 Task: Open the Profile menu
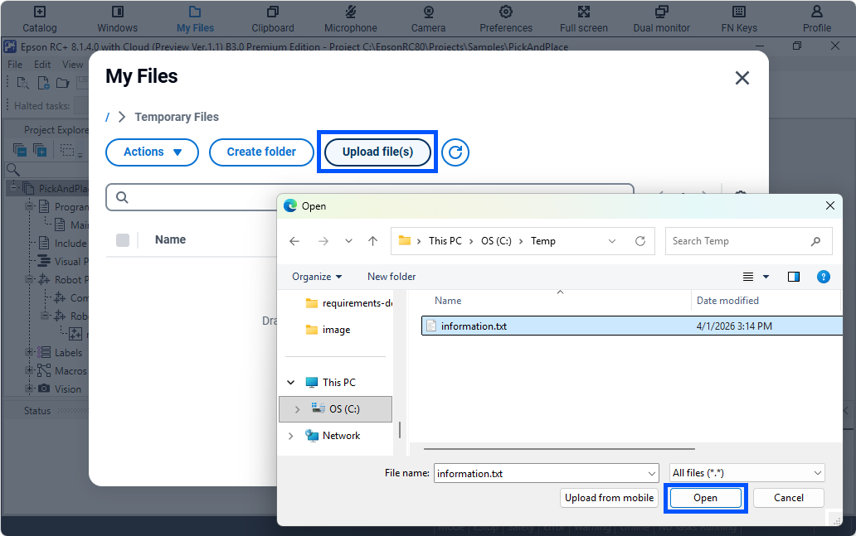[x=817, y=19]
